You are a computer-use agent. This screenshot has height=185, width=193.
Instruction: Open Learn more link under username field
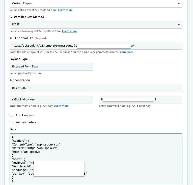61,106
